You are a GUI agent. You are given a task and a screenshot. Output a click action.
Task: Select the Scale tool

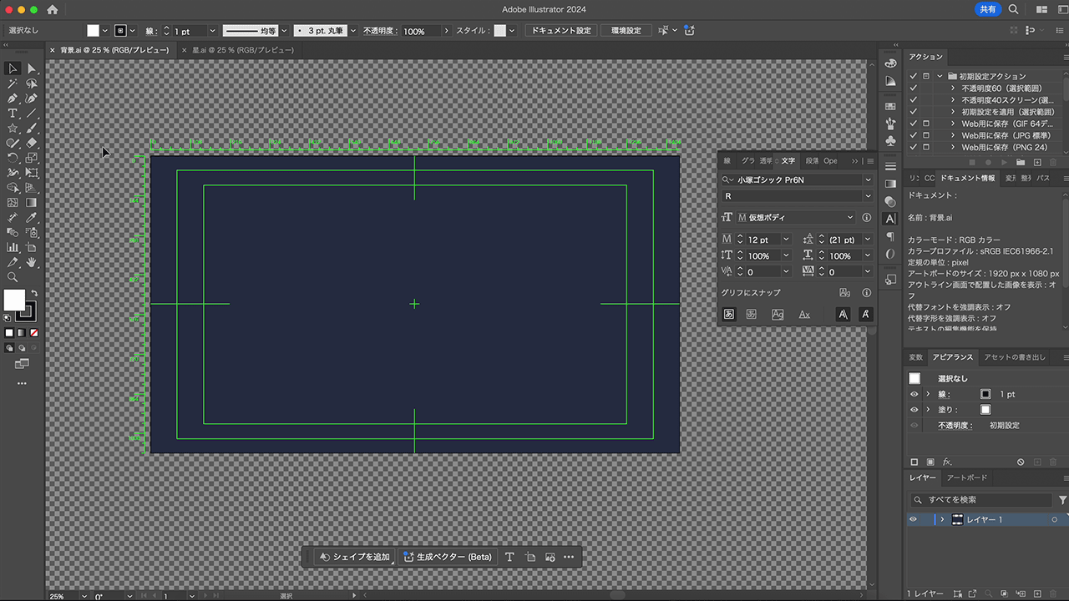click(x=32, y=158)
